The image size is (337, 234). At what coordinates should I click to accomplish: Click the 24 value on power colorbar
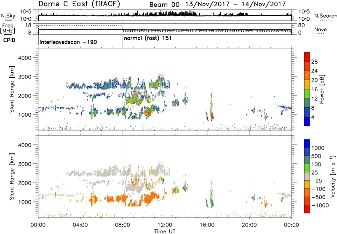(x=314, y=71)
